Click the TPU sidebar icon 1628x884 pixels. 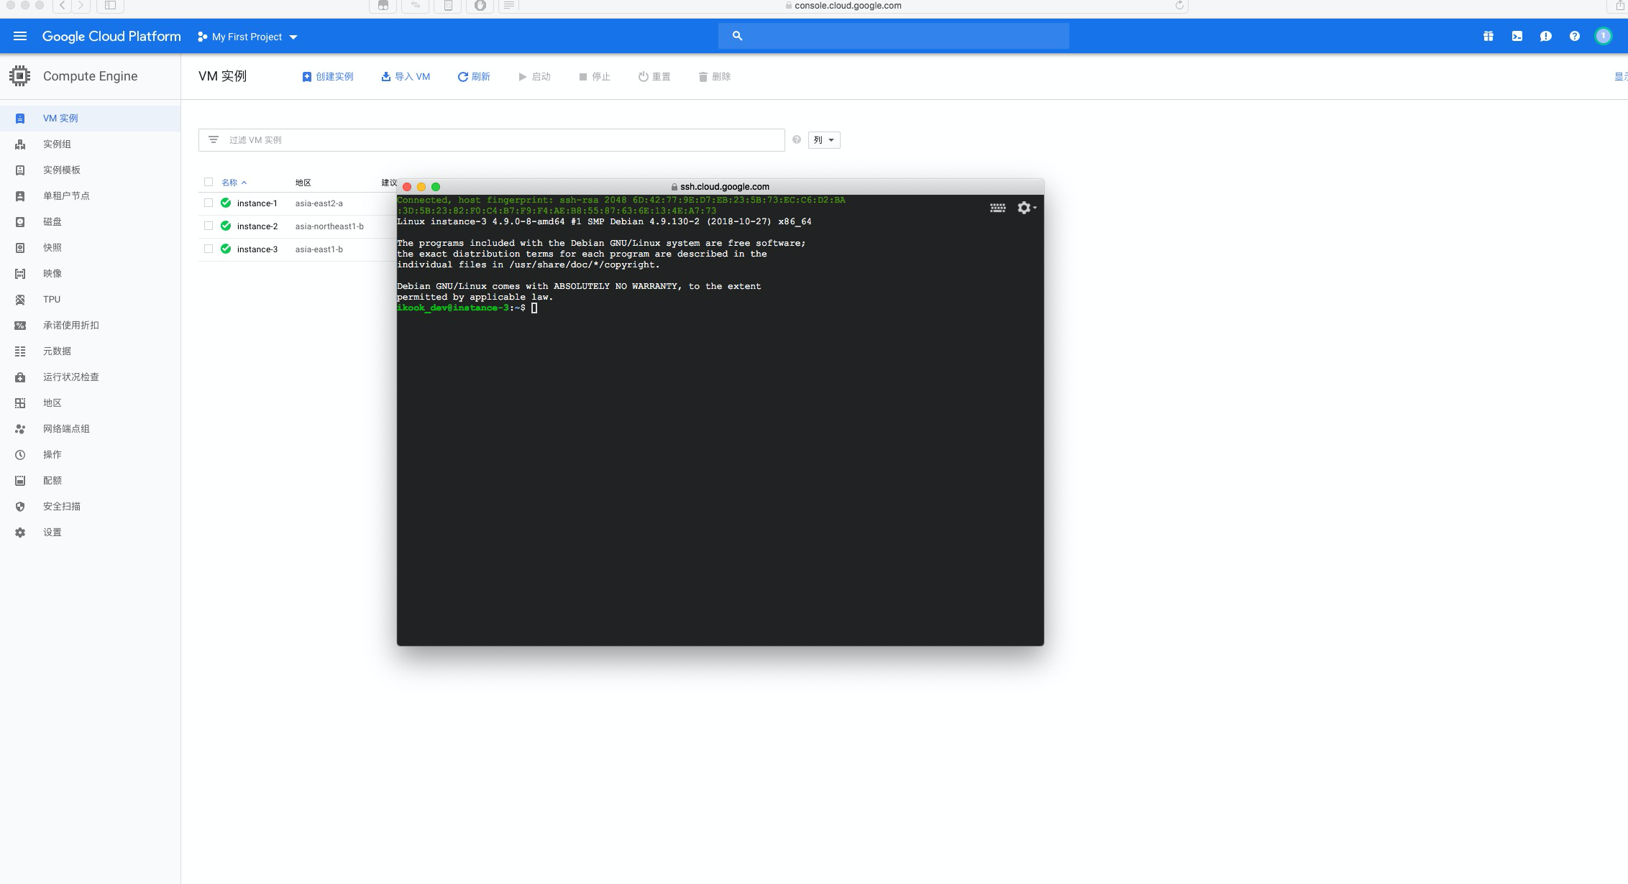pos(20,300)
